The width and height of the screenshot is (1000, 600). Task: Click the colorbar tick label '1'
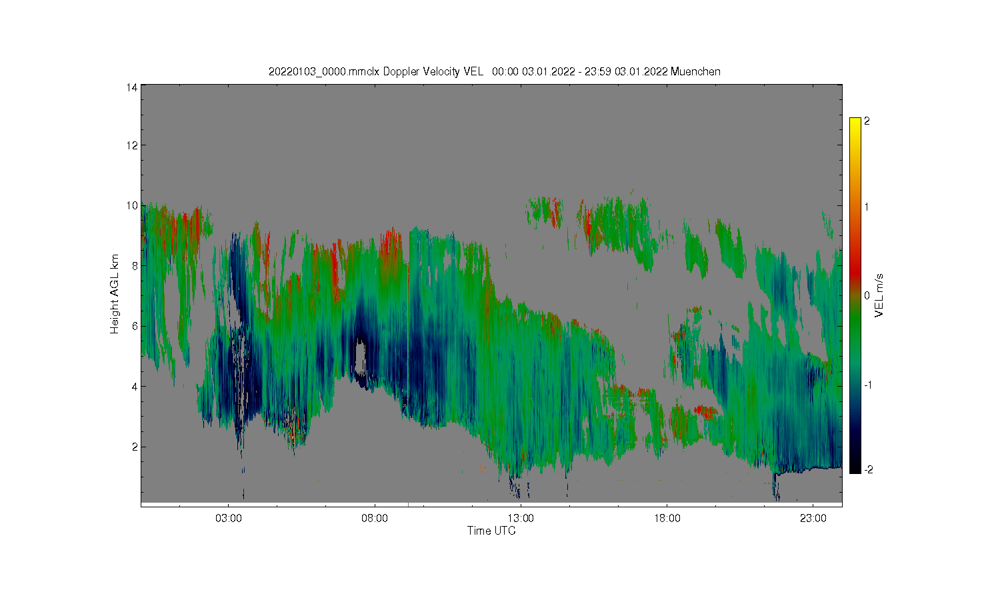[867, 207]
